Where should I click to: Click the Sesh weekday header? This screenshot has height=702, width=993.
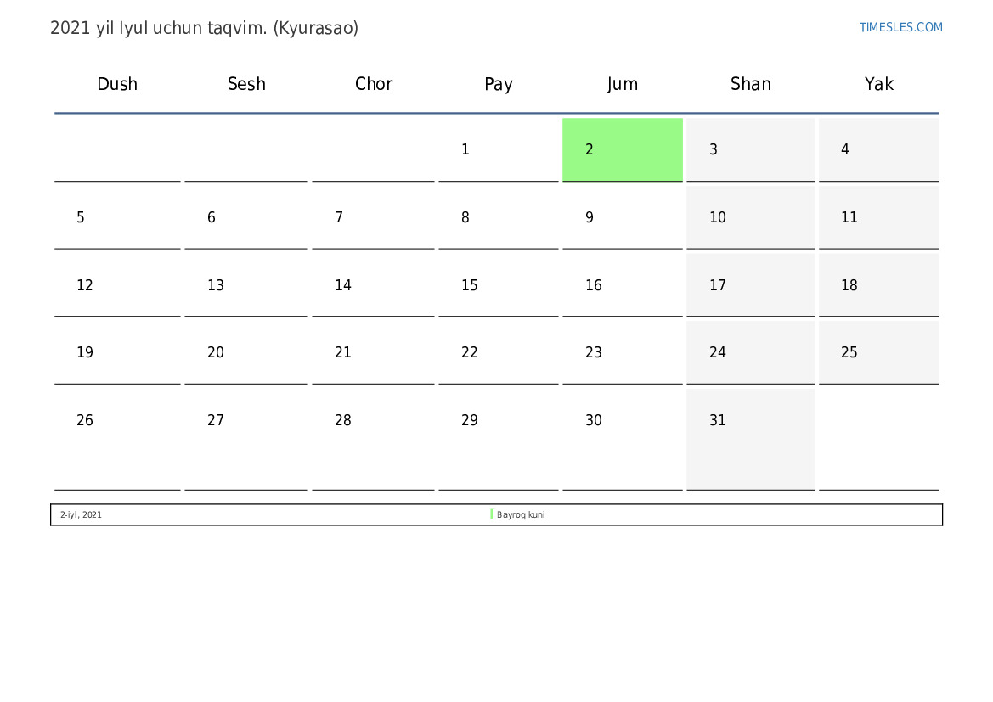click(x=246, y=84)
